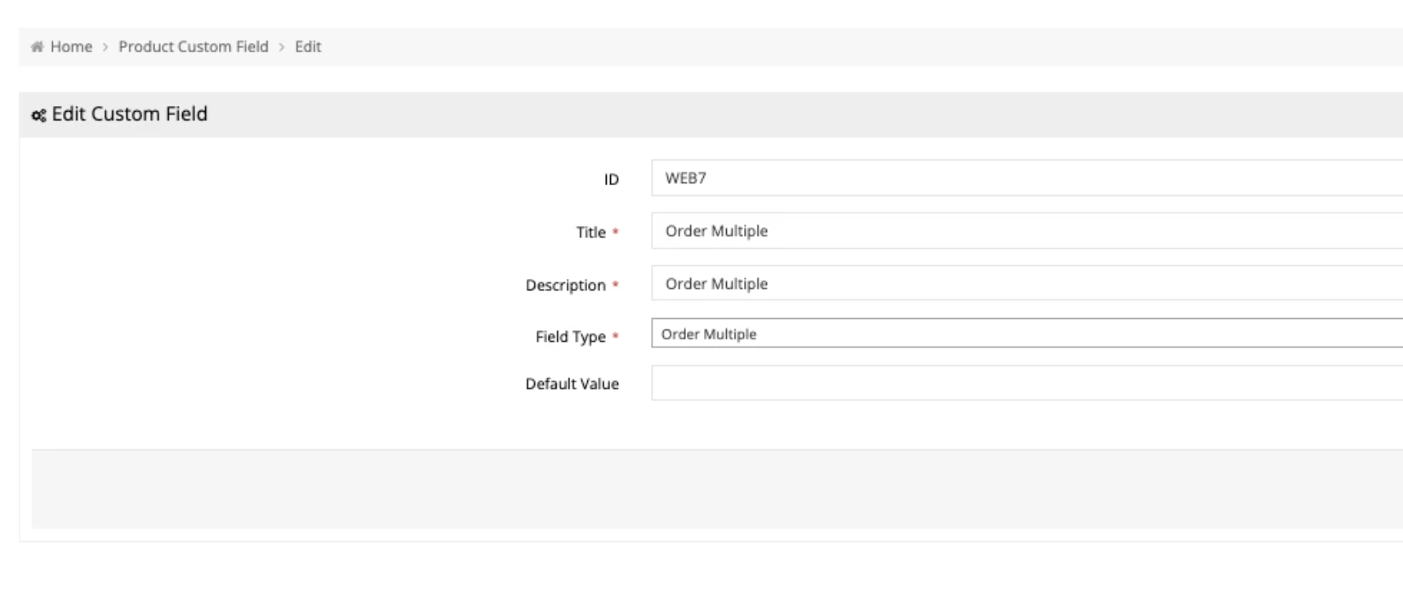Click into the Description text field
Viewport: 1403px width, 615px height.
click(x=1026, y=284)
